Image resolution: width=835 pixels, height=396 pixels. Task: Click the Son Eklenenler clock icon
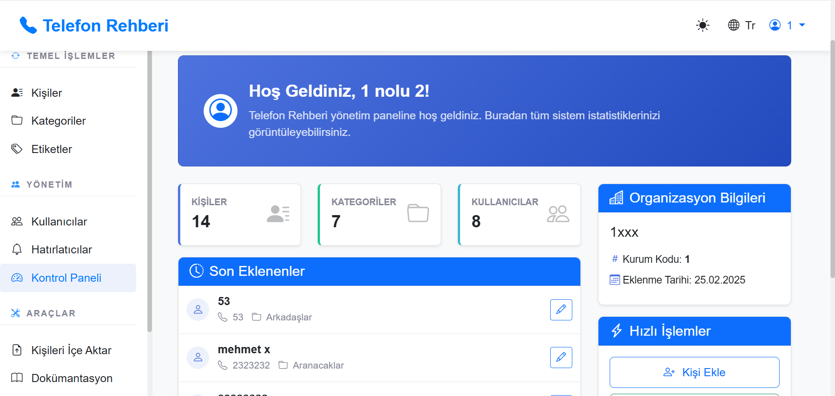[196, 271]
